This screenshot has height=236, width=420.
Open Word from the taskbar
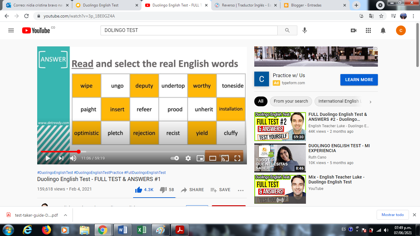[122, 230]
